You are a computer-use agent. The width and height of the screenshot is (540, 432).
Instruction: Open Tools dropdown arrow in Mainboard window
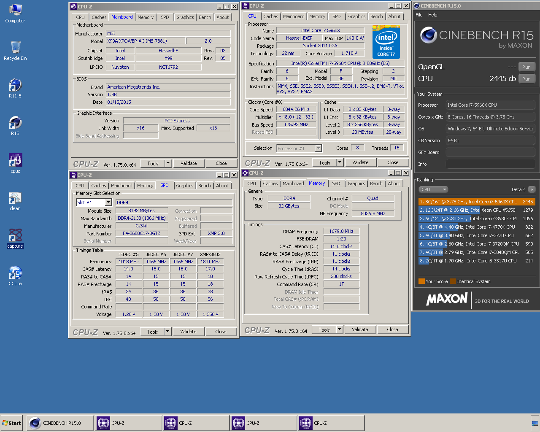click(x=168, y=163)
